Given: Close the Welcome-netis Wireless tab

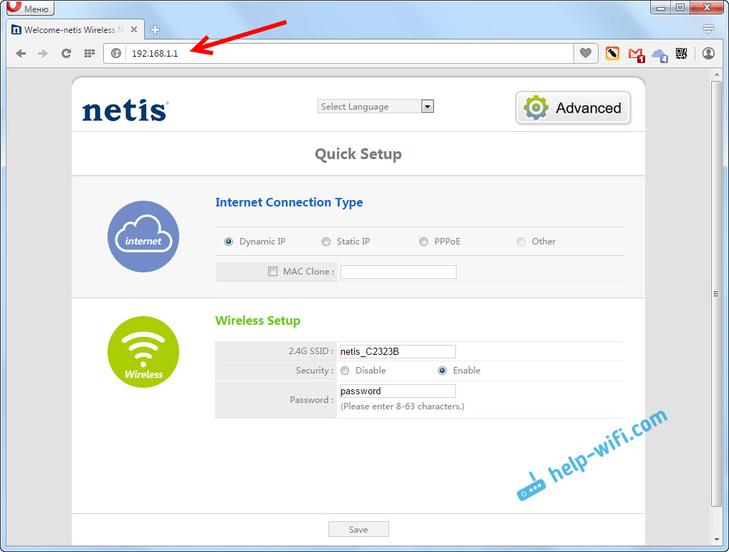Looking at the screenshot, I should coord(134,29).
